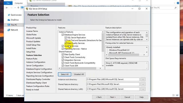The width and height of the screenshot is (183, 103).
Task: Cancel the SQL Server setup
Action: coord(127,97)
